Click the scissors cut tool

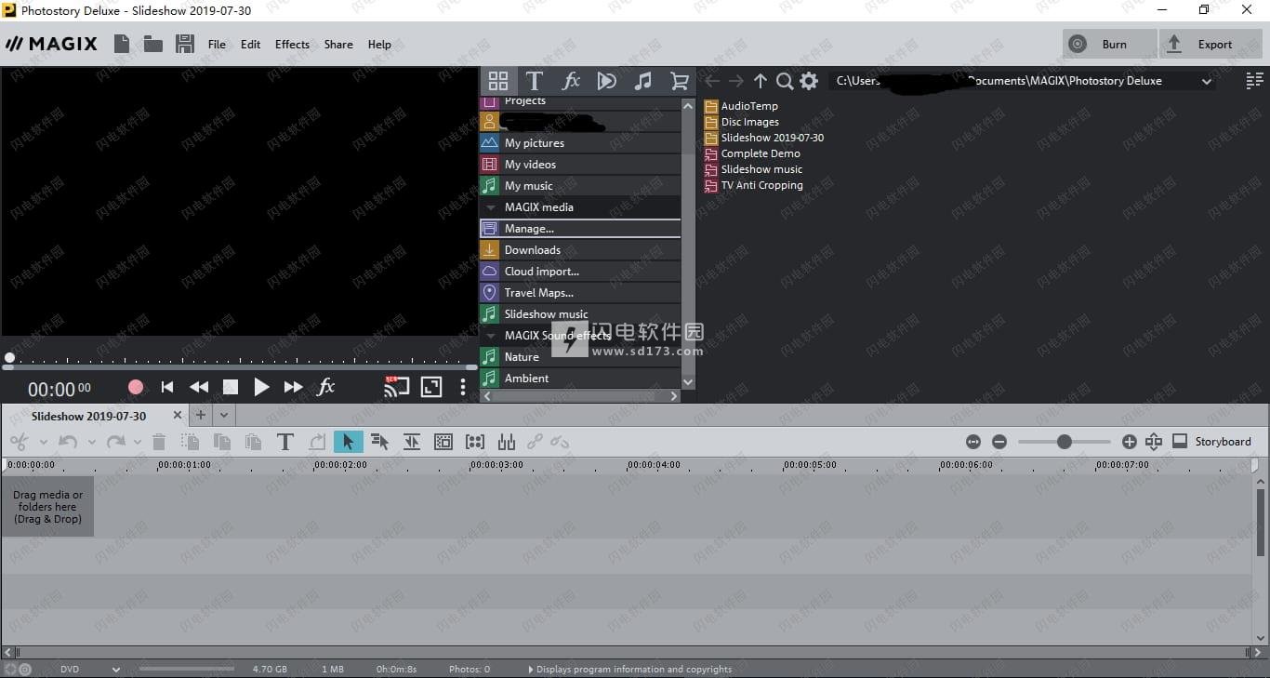point(19,442)
